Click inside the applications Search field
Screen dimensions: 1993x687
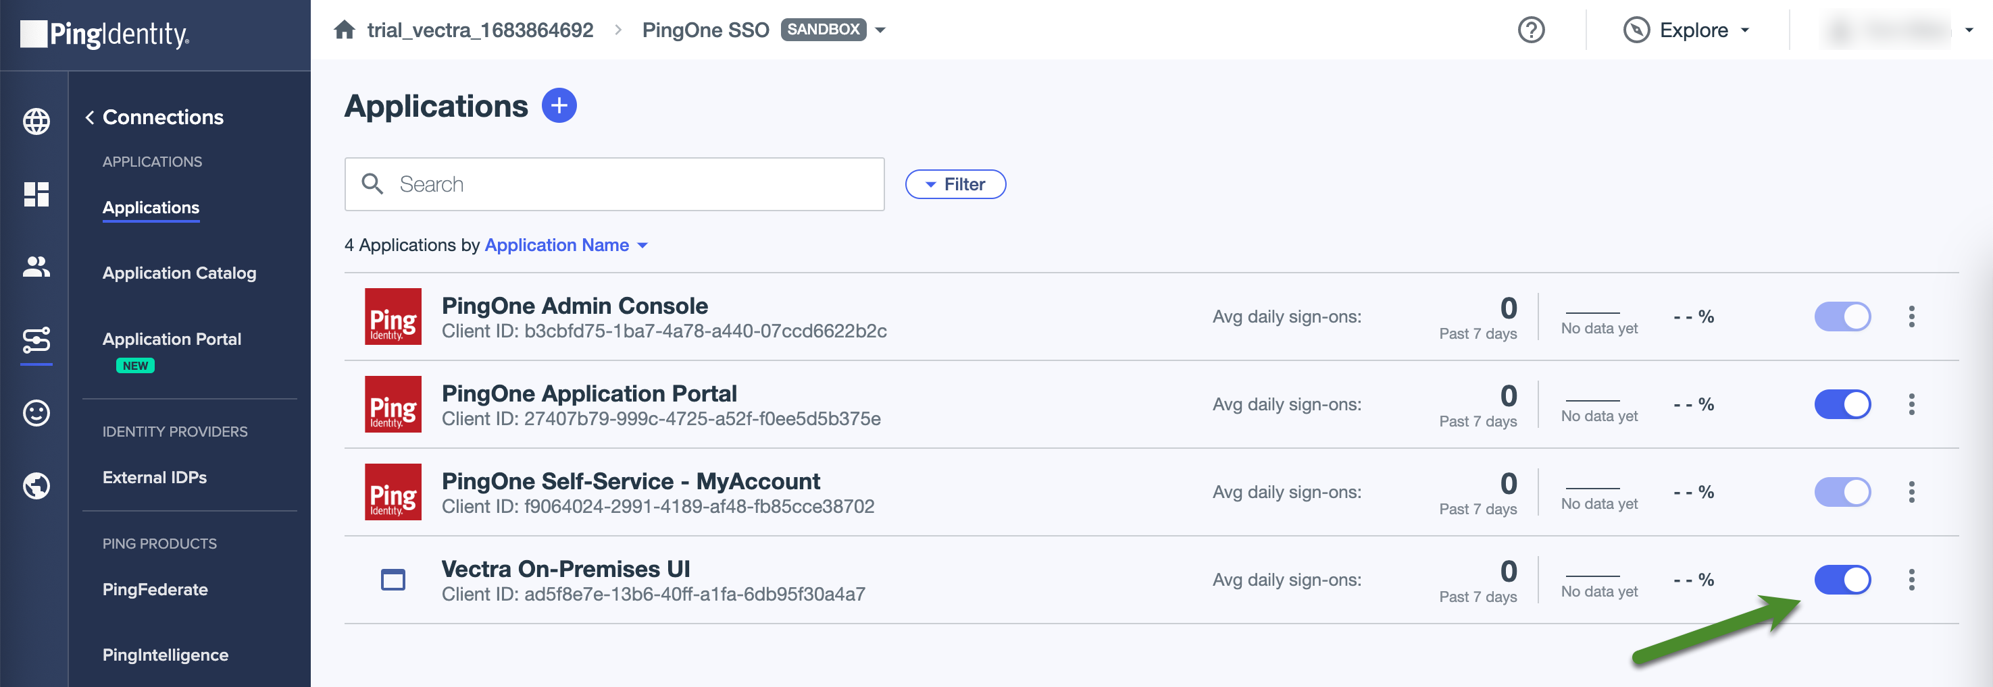coord(614,184)
